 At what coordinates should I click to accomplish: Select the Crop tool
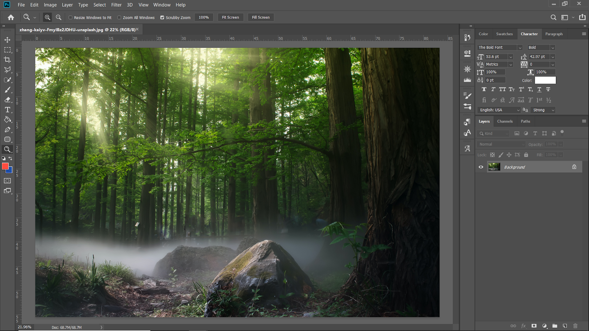click(x=7, y=60)
